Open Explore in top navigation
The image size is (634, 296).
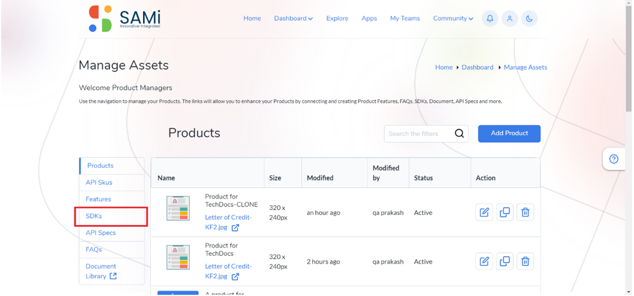pos(337,19)
